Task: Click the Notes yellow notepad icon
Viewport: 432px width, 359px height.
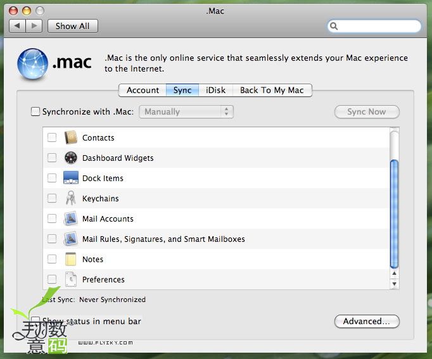Action: tap(70, 259)
